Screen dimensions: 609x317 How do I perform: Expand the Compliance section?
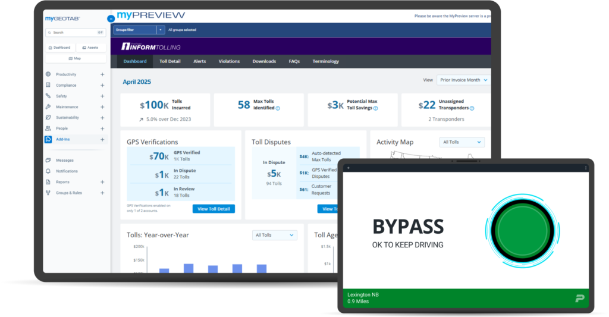102,85
